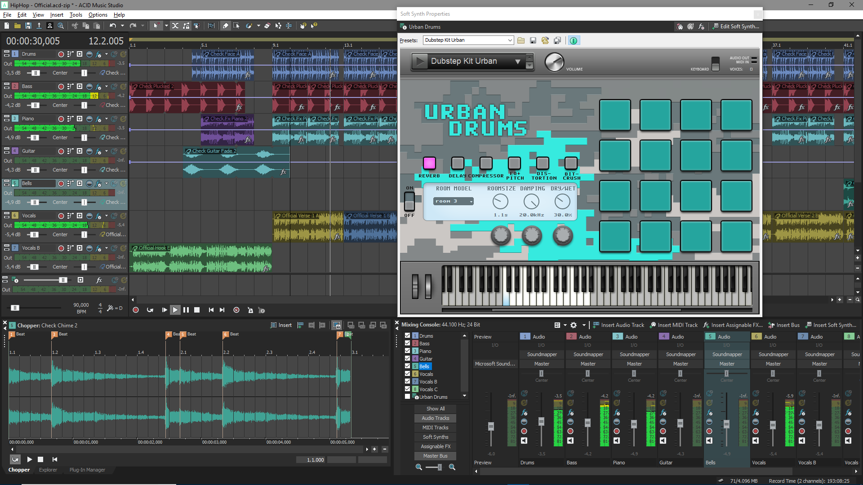
Task: Uncheck the Urban Drums entry in the track list
Action: click(x=408, y=397)
